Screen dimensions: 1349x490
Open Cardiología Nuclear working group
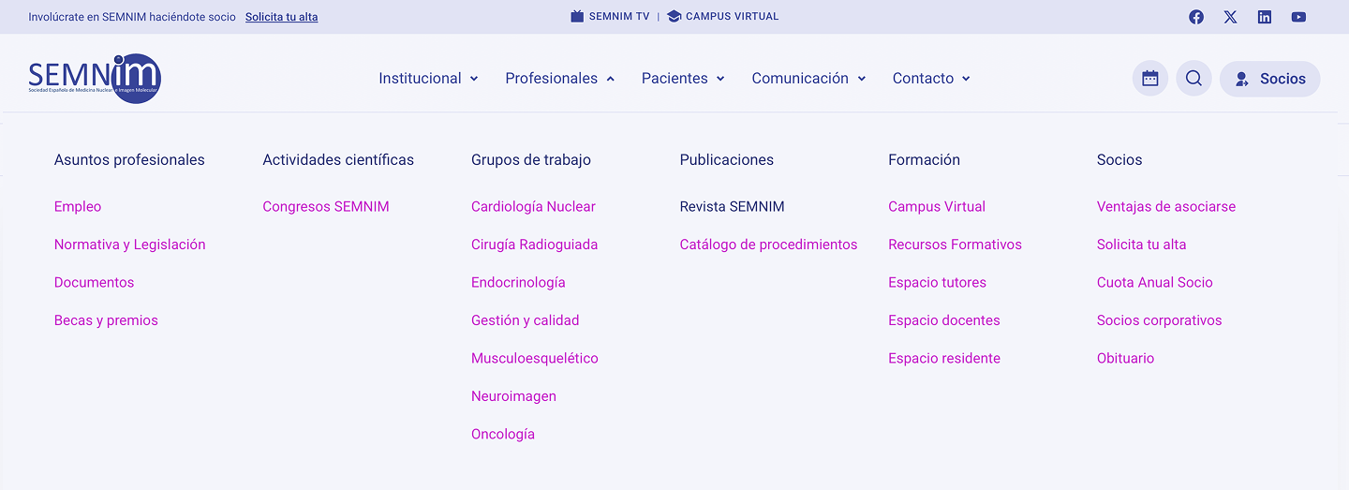[533, 207]
